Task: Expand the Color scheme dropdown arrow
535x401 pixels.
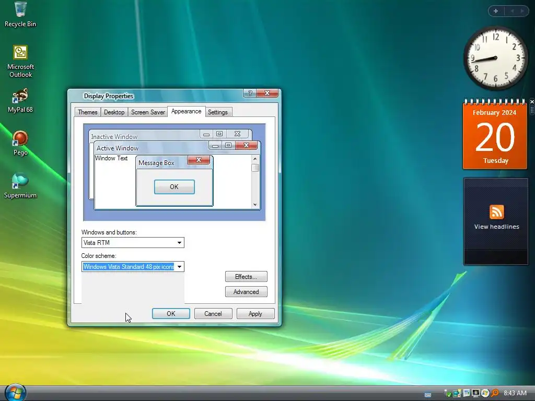Action: [179, 267]
